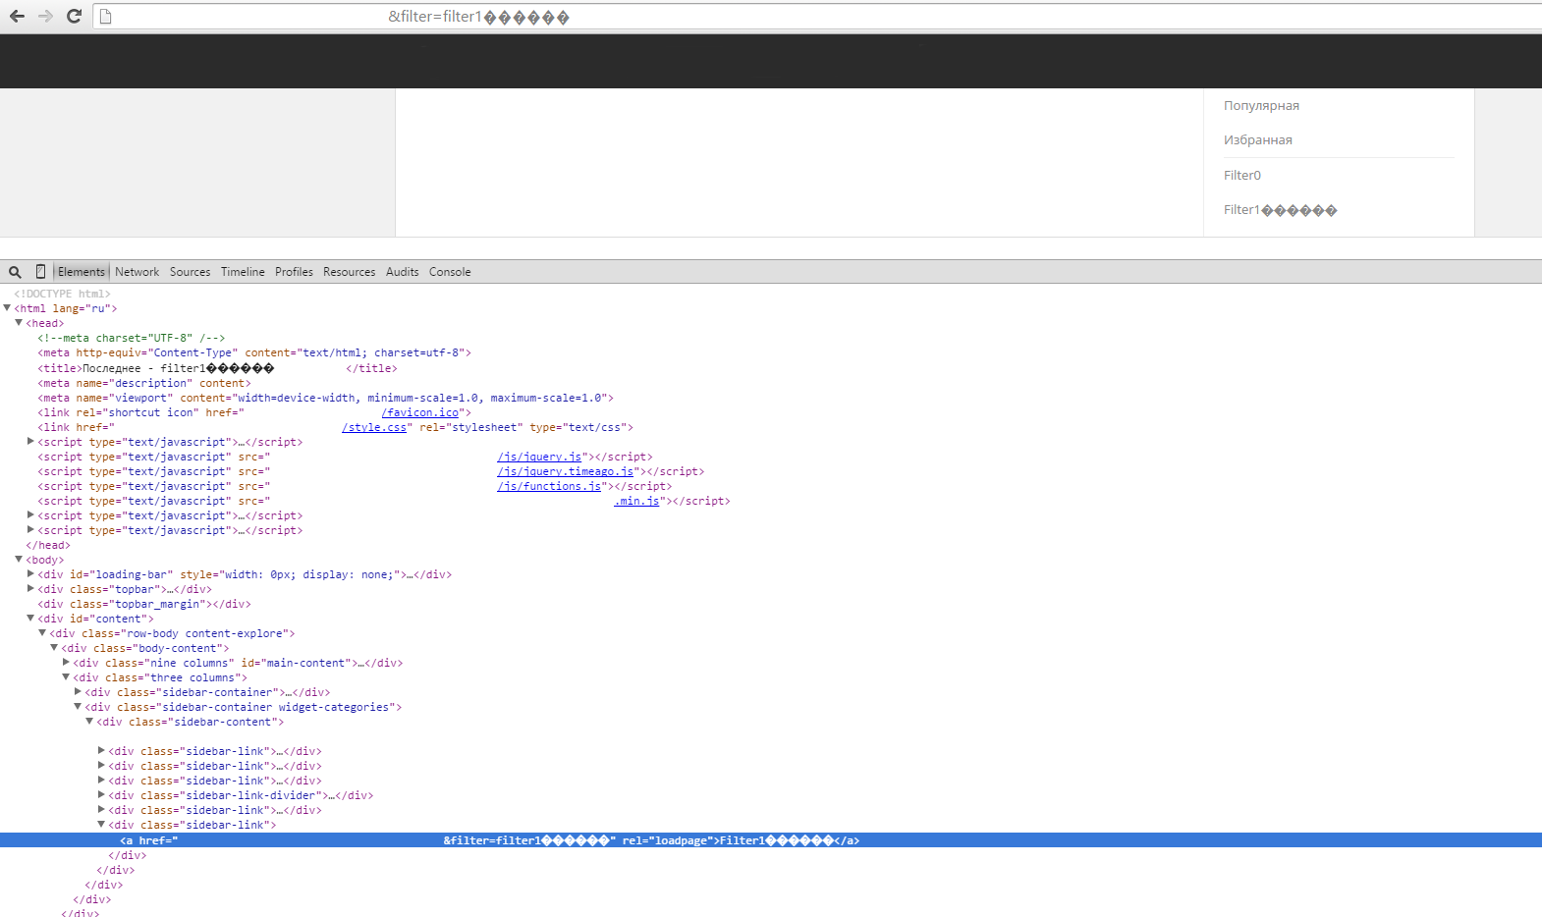Select the commented meta charset row
The width and height of the screenshot is (1542, 917).
tap(132, 338)
